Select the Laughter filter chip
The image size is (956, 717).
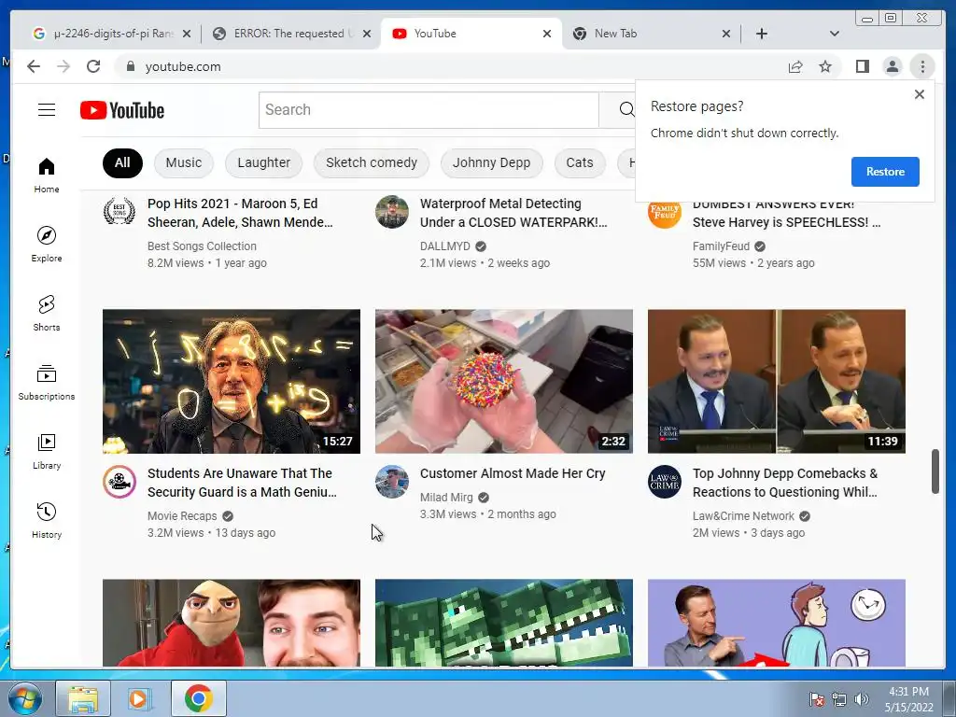pos(263,162)
